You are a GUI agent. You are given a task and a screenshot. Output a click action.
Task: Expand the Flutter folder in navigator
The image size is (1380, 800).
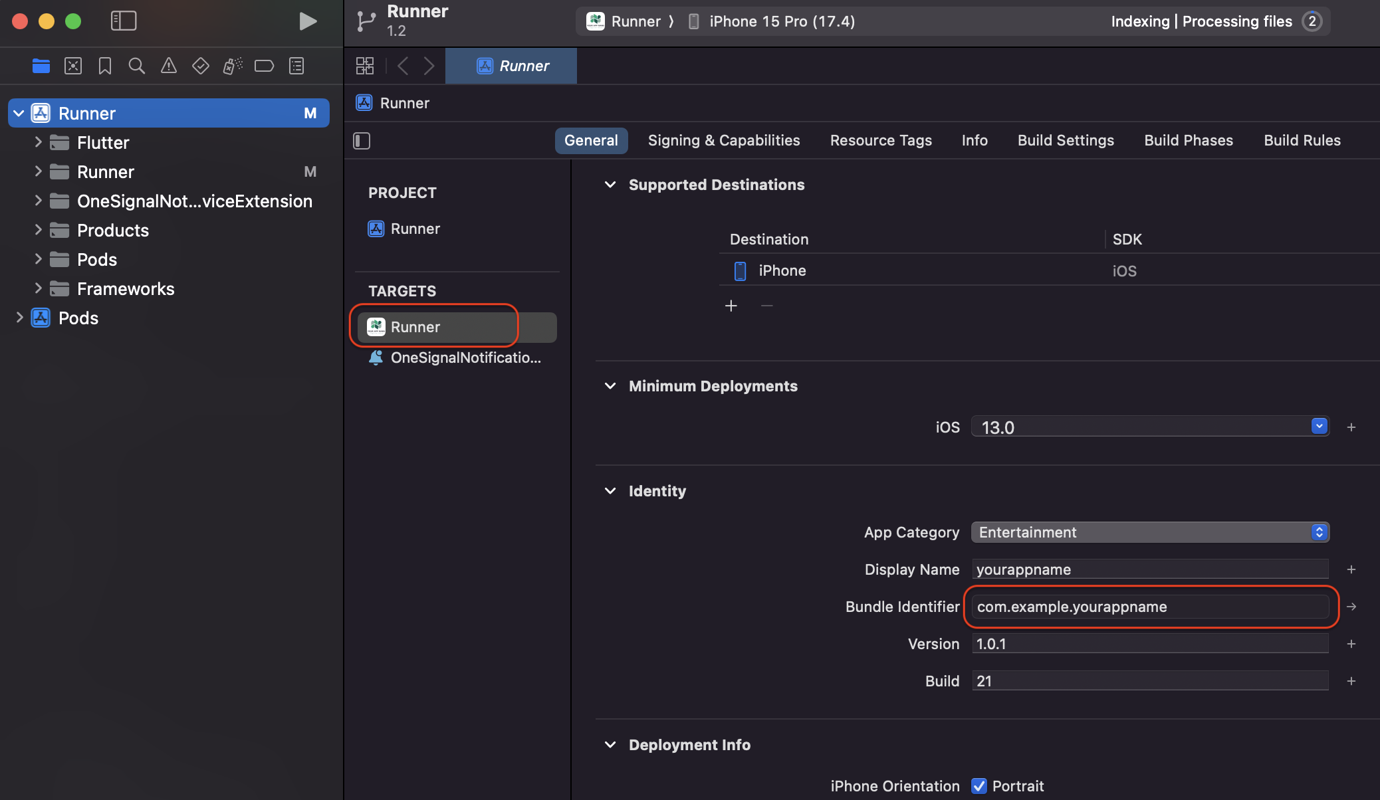click(x=38, y=142)
